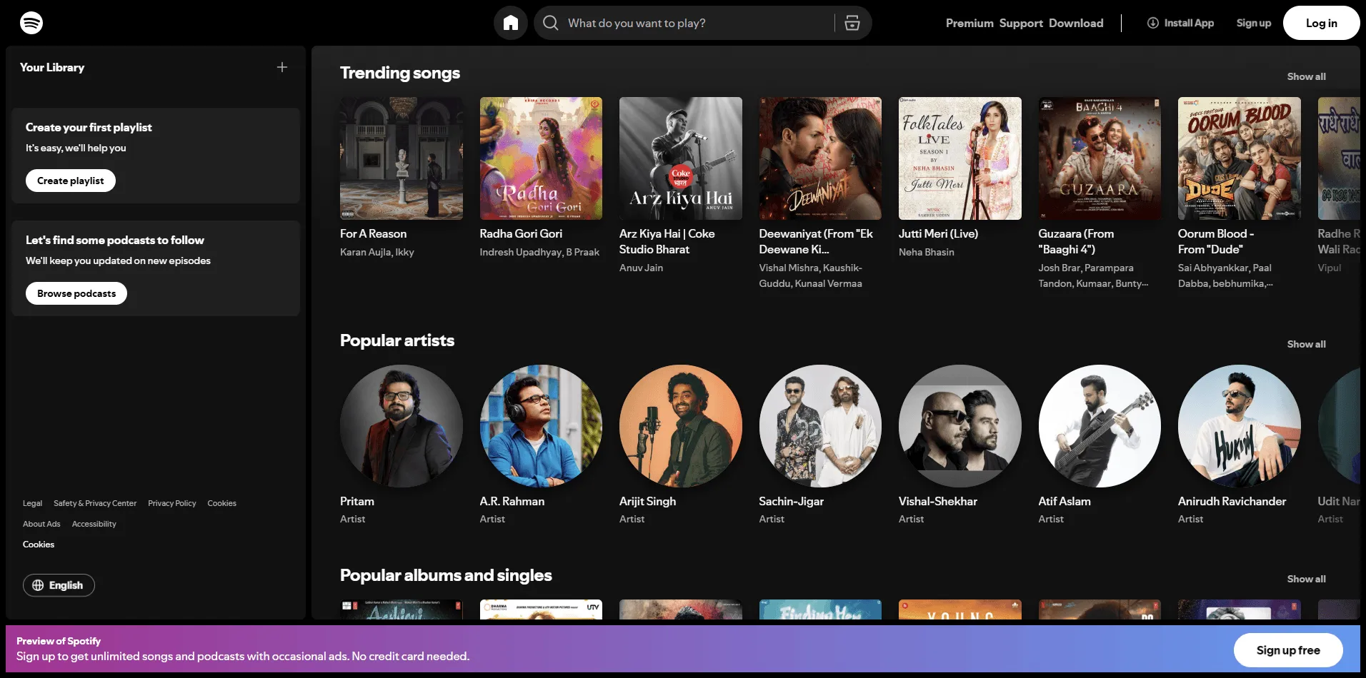Image resolution: width=1366 pixels, height=678 pixels.
Task: Click the search magnifier icon
Action: pyautogui.click(x=551, y=23)
